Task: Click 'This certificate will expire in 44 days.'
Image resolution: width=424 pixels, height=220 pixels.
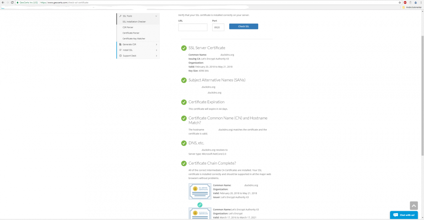Action: pyautogui.click(x=208, y=109)
